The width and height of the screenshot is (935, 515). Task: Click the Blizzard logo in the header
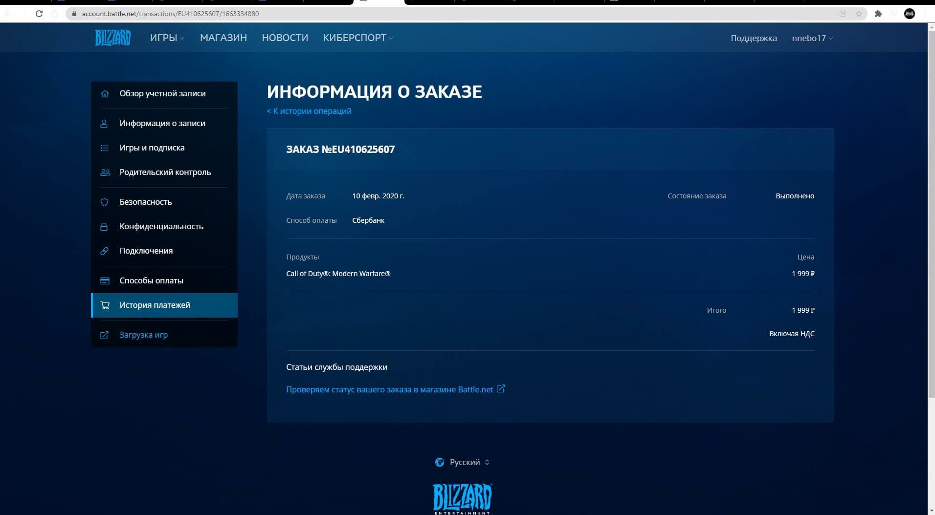click(112, 38)
